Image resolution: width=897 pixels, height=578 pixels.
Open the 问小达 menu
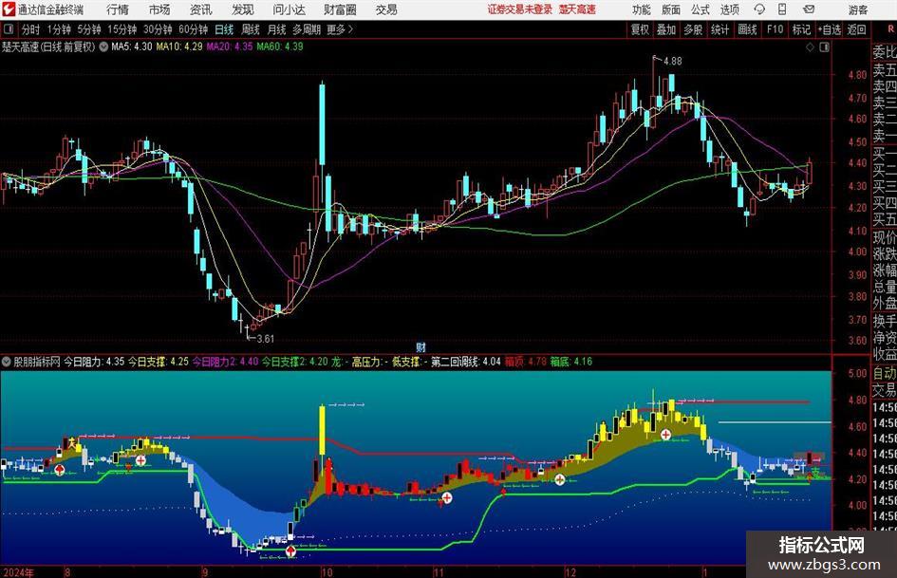[289, 9]
